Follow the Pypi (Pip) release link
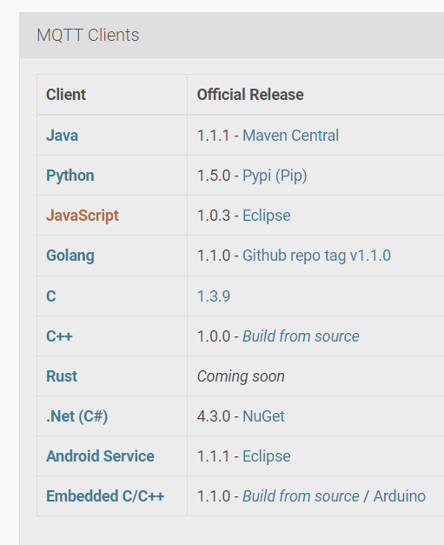The height and width of the screenshot is (545, 444). click(x=275, y=176)
